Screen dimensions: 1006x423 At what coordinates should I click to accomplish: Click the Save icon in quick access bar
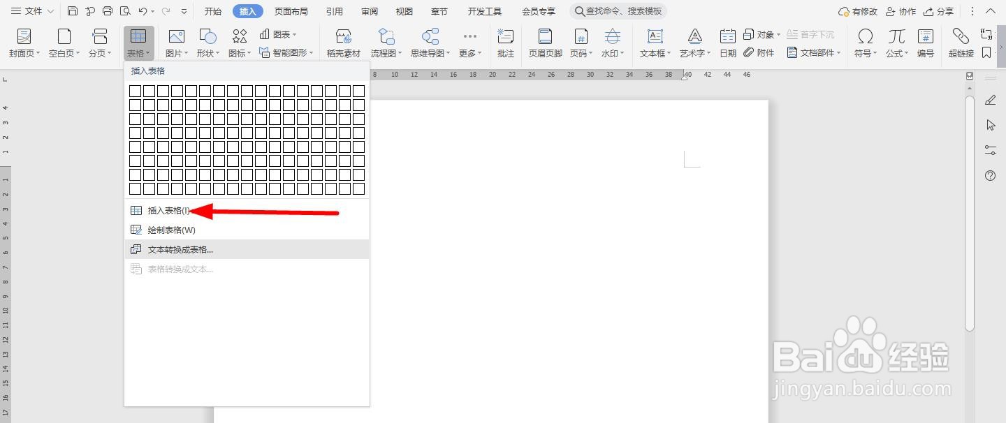click(73, 11)
